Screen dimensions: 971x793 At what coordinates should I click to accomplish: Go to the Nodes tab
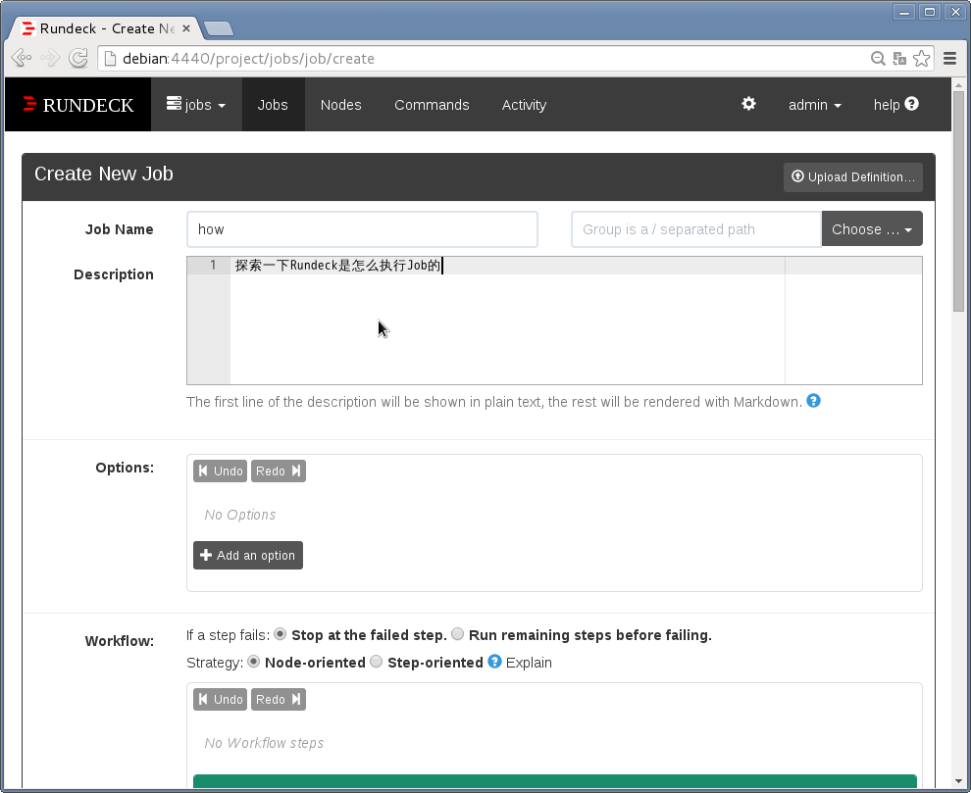coord(340,105)
